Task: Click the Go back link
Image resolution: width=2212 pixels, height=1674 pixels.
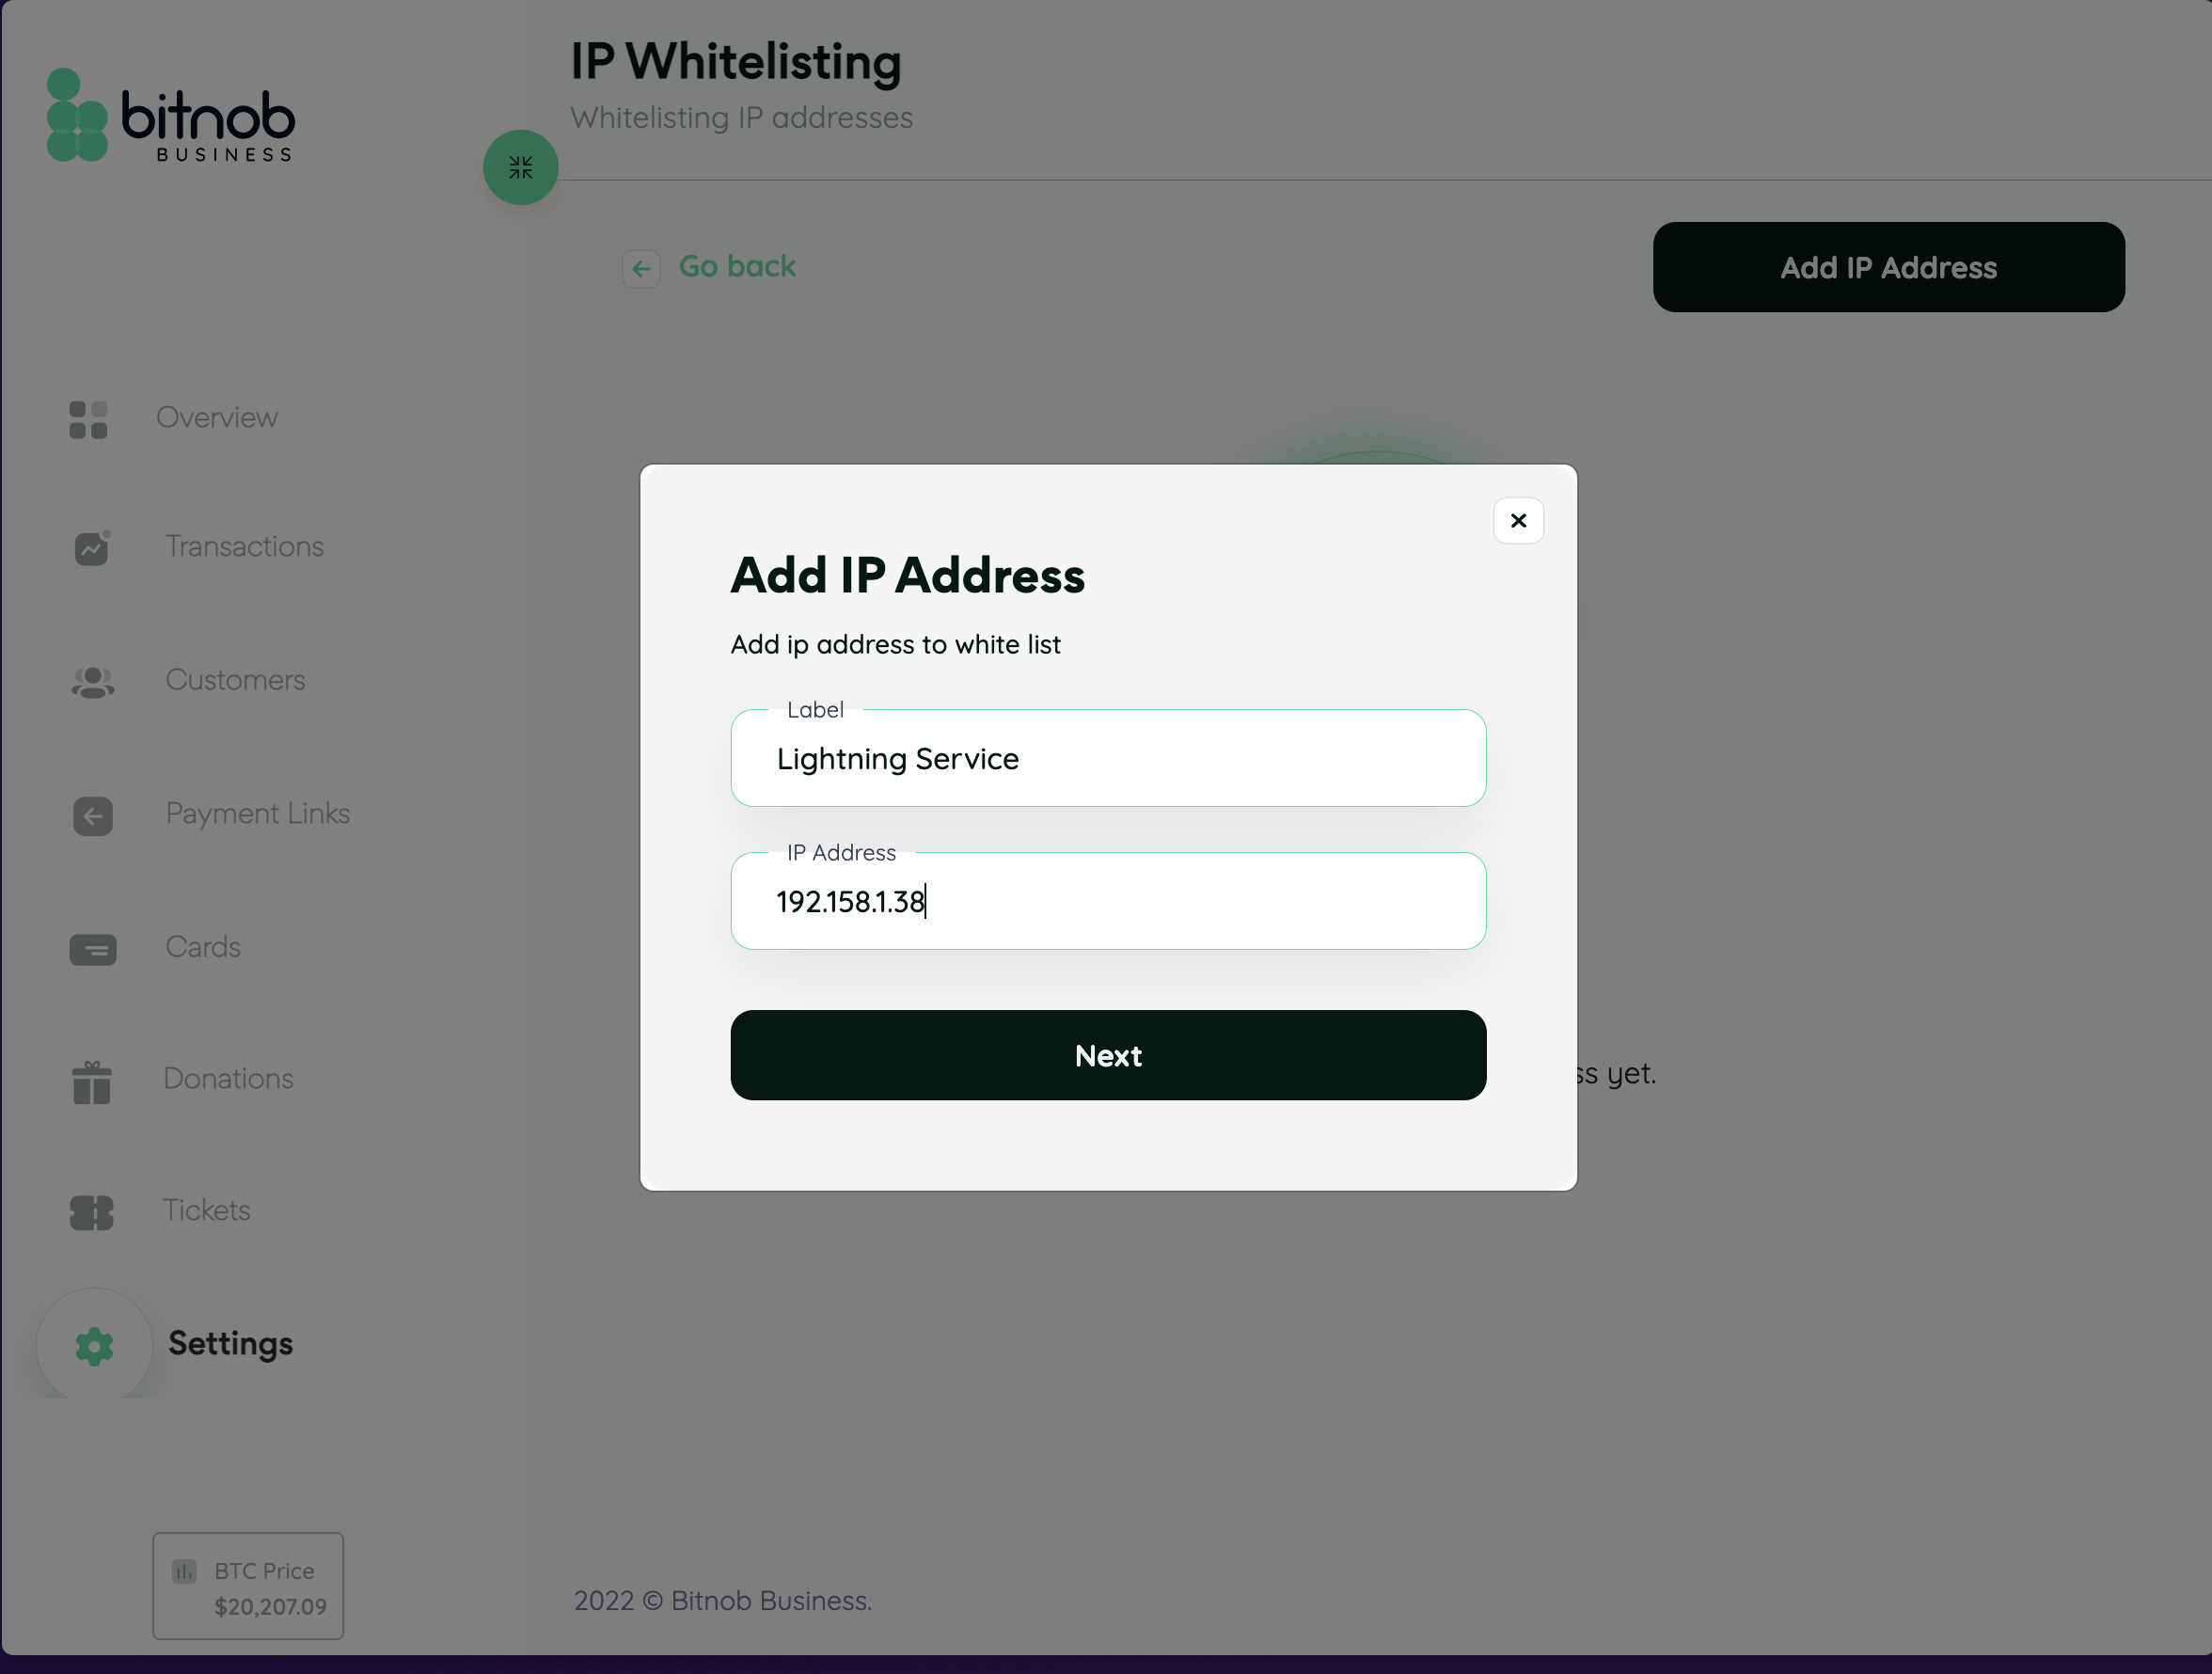Action: click(737, 266)
